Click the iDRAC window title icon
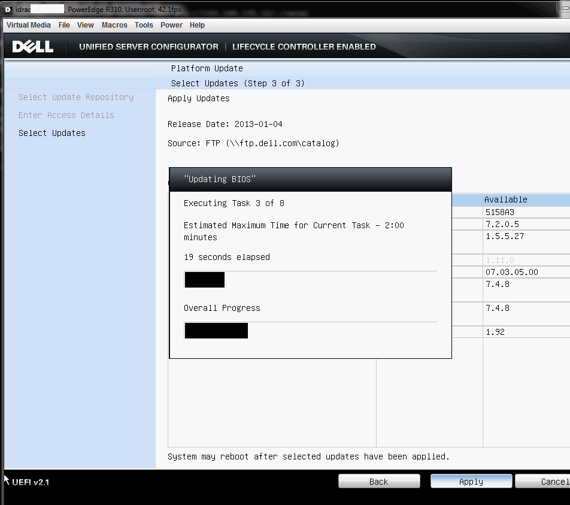Image resolution: width=570 pixels, height=505 pixels. [8, 10]
